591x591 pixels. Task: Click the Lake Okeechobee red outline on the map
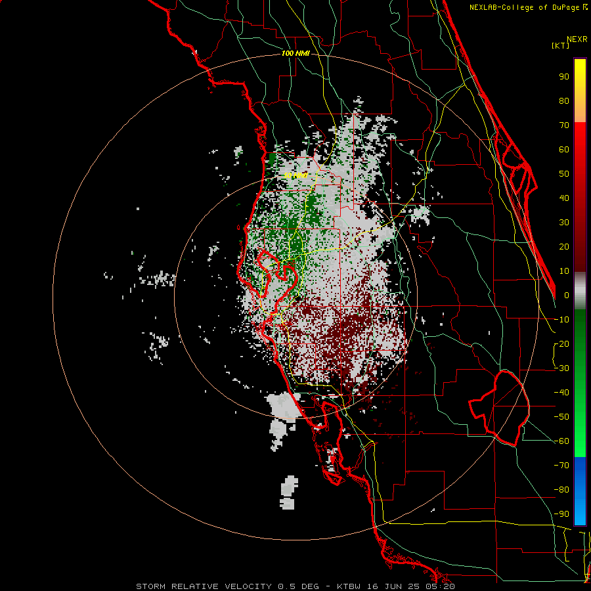[500, 408]
